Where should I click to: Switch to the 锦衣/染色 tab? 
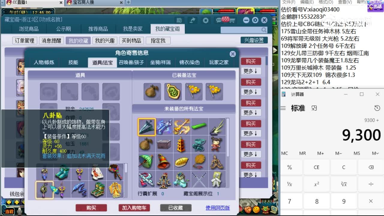point(189,63)
